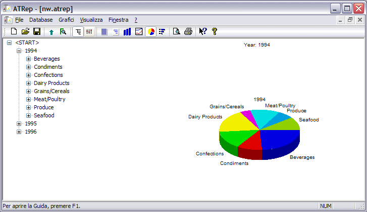Viewport: 367px width, 212px height.
Task: Click the document icon in menu bar
Action: 9,20
